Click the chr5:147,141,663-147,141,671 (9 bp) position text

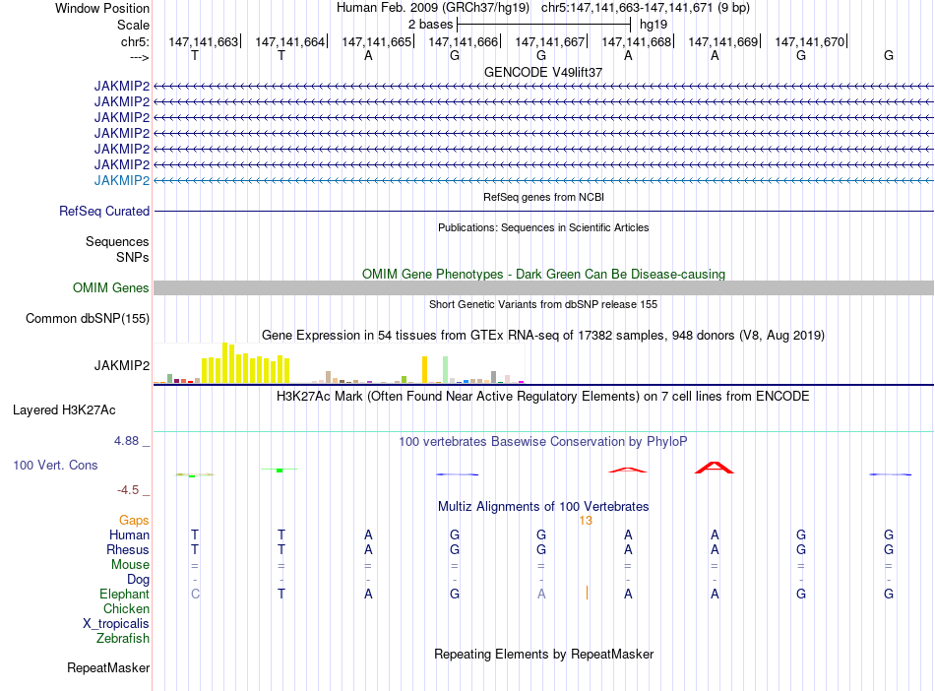click(646, 8)
